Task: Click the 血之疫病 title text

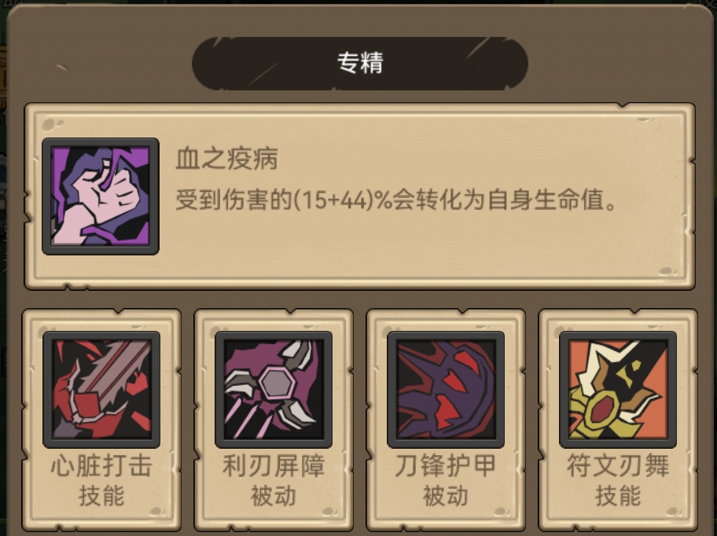Action: [226, 159]
